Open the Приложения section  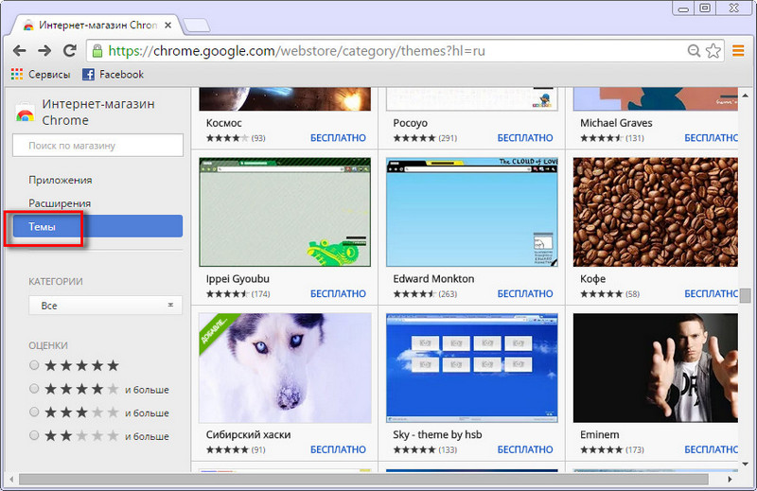pyautogui.click(x=61, y=180)
